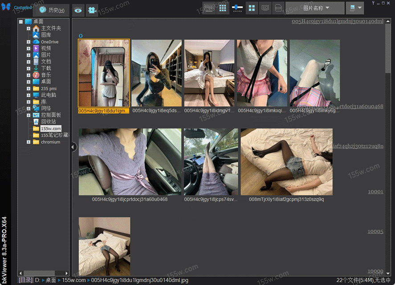
Task: Collapse the root 桌面 tree node
Action: 20,21
